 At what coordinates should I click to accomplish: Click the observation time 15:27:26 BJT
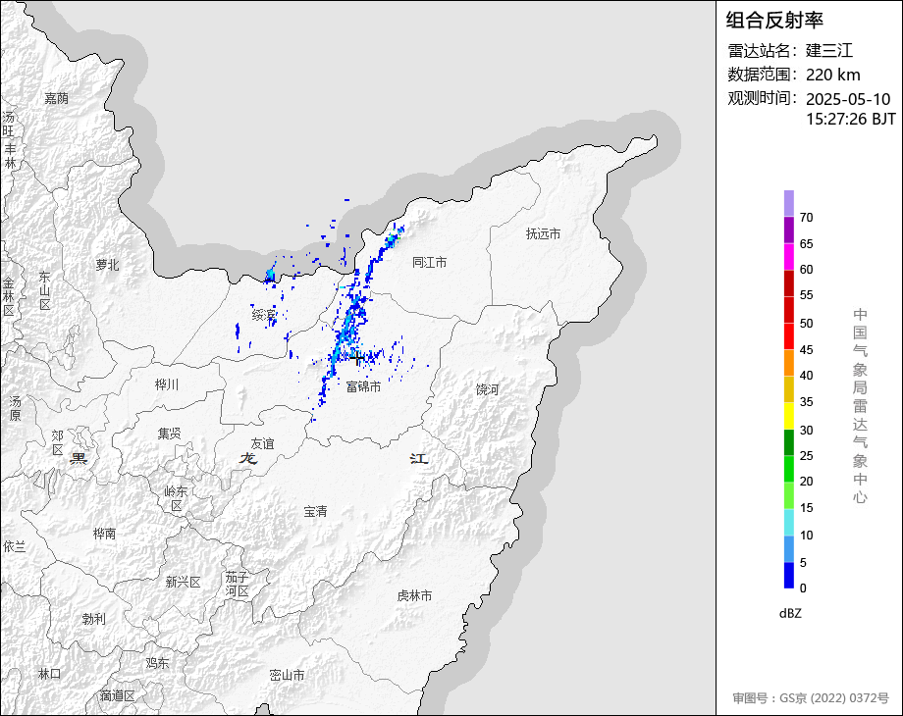click(851, 119)
